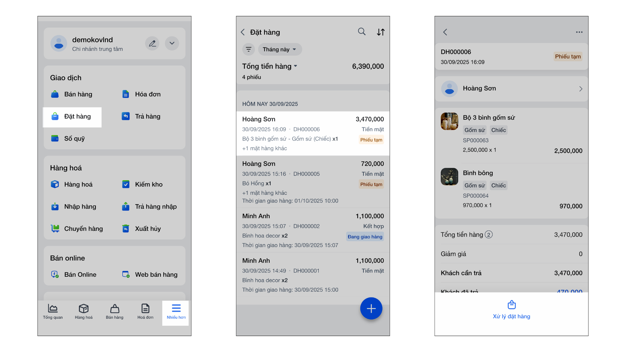The height and width of the screenshot is (352, 626).
Task: Open the filter lines icon
Action: [248, 49]
